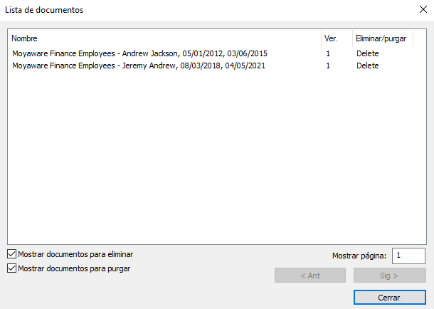
Task: Click Delete in the Jeremy Andrew row
Action: pyautogui.click(x=368, y=66)
